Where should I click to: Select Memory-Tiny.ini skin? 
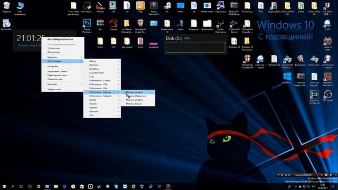138,104
